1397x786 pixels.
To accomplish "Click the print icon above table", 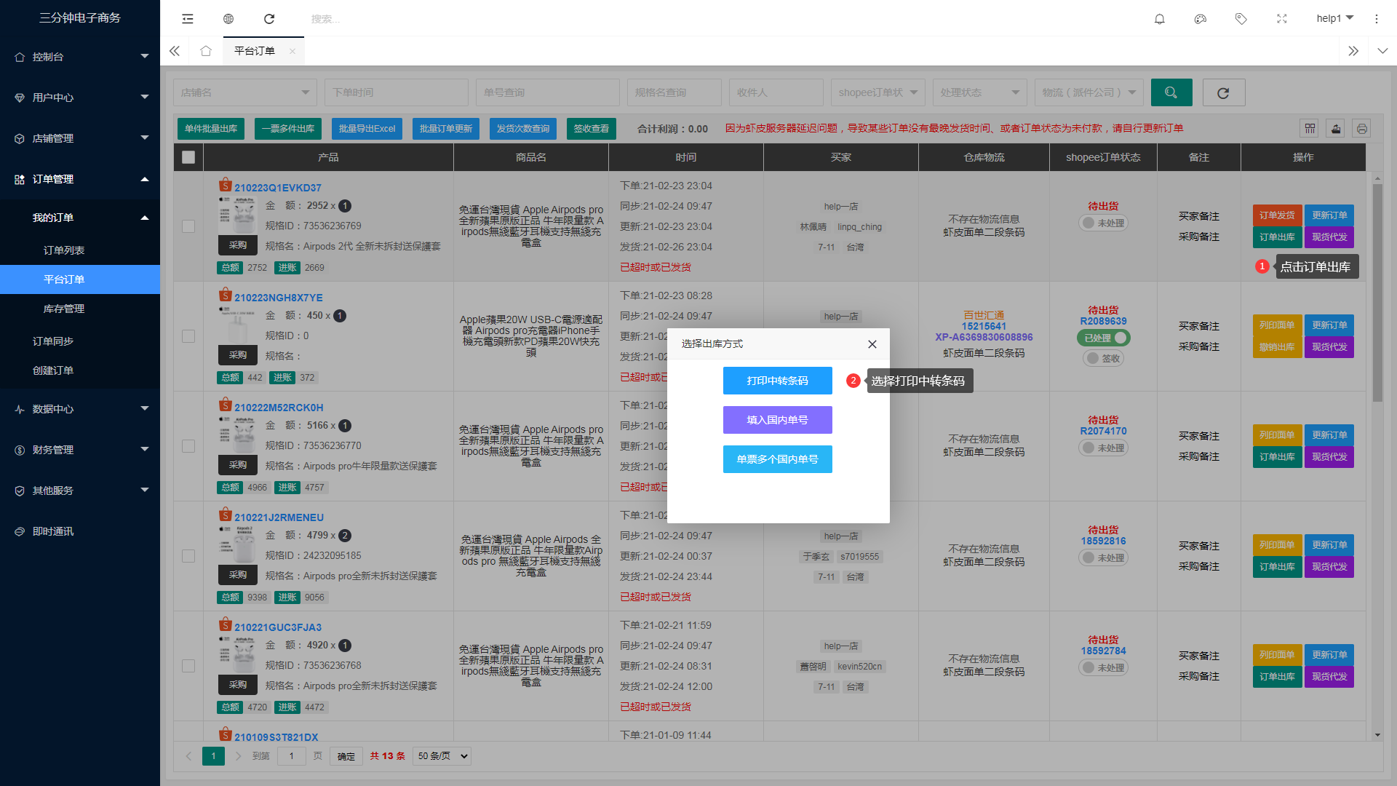I will click(1362, 129).
